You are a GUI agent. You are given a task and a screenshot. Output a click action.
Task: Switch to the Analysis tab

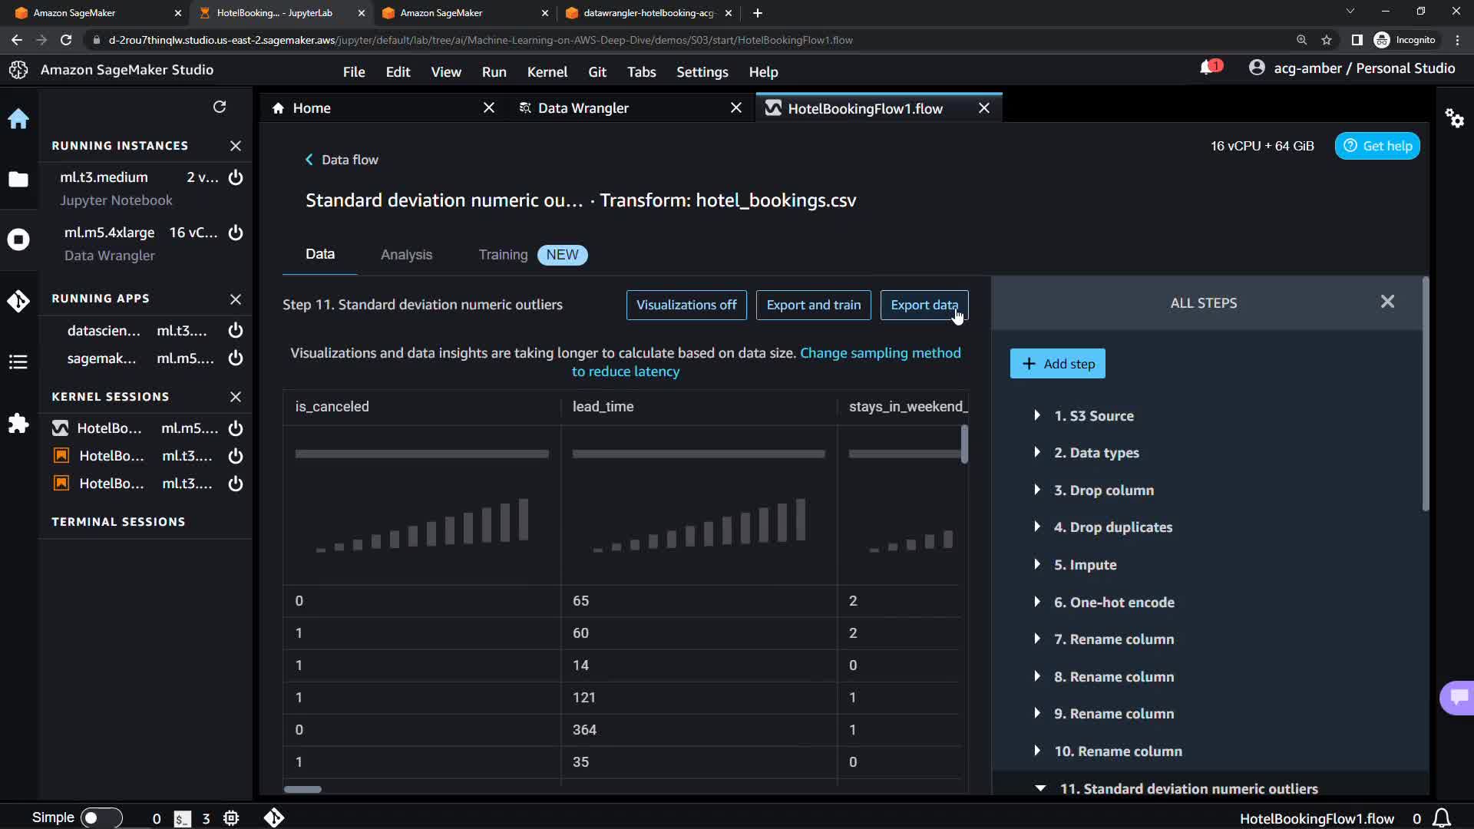tap(406, 255)
